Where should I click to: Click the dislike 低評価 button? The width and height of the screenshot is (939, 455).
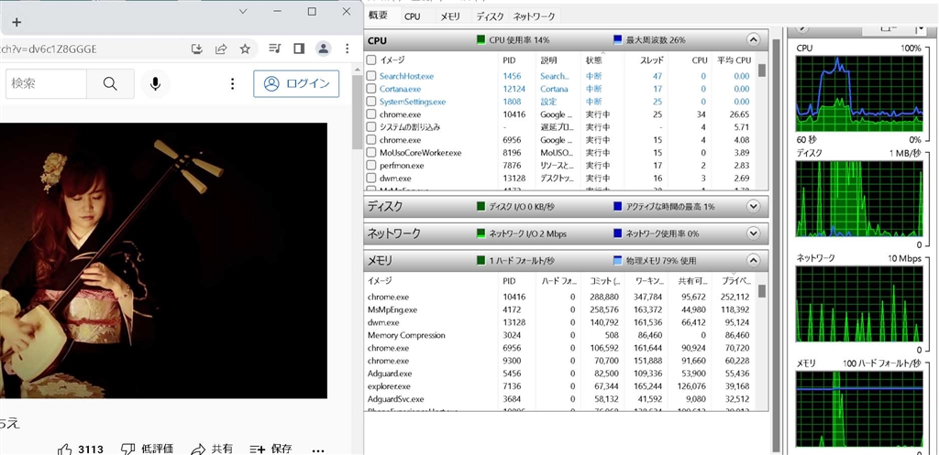[x=148, y=449]
